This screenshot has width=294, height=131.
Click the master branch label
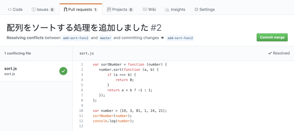point(105,38)
